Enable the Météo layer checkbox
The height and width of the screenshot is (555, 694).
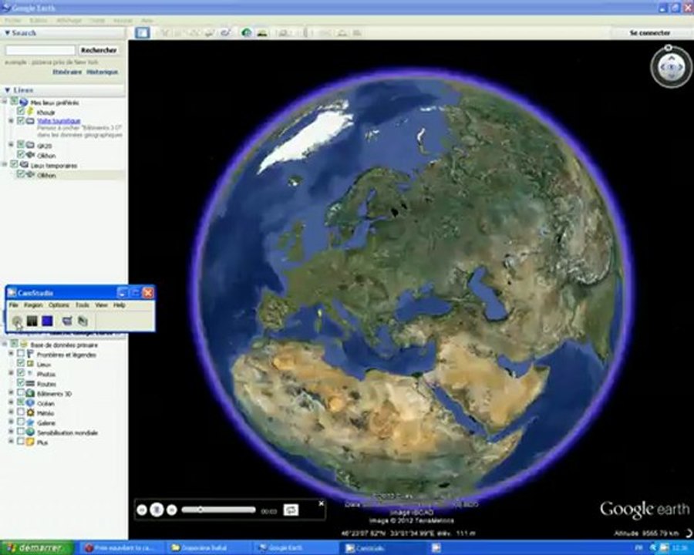click(20, 412)
